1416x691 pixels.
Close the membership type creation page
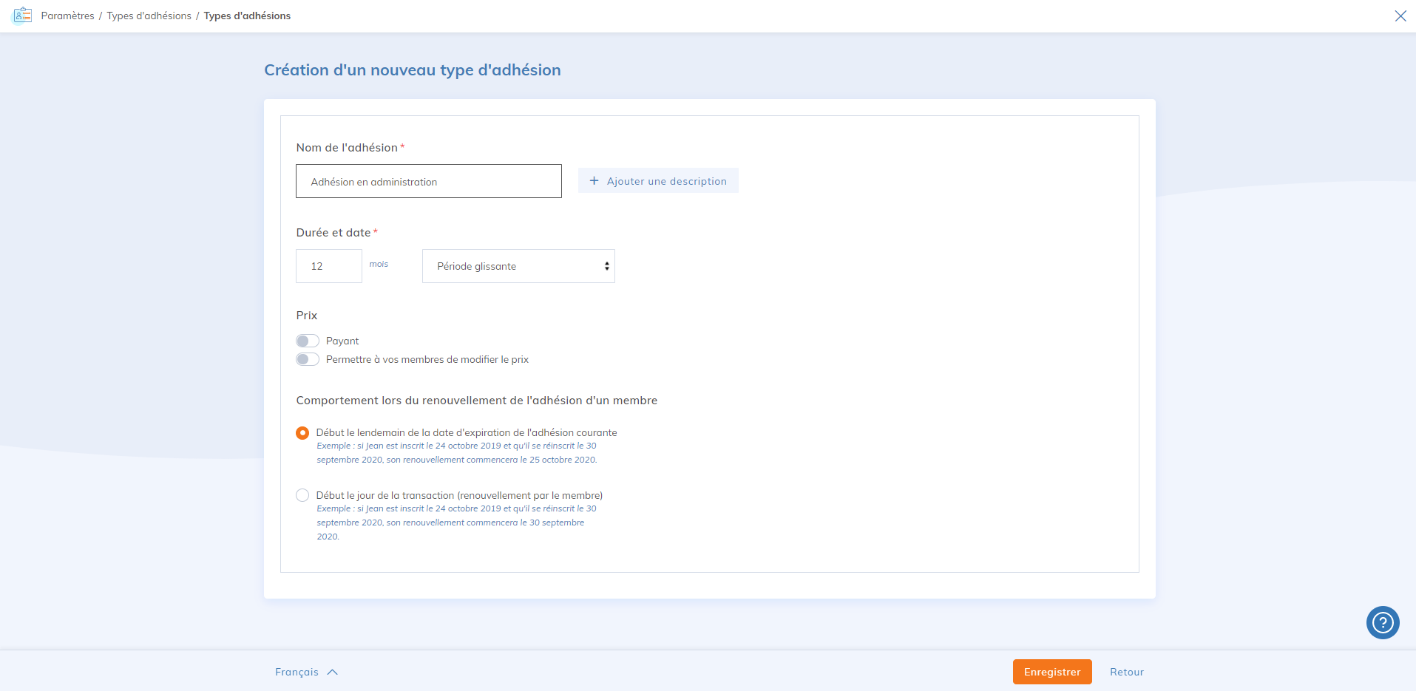tap(1400, 16)
